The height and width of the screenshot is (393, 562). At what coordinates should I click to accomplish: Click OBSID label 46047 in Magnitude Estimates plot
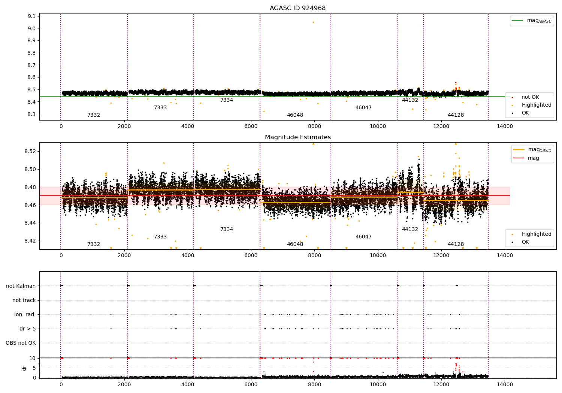(x=363, y=237)
